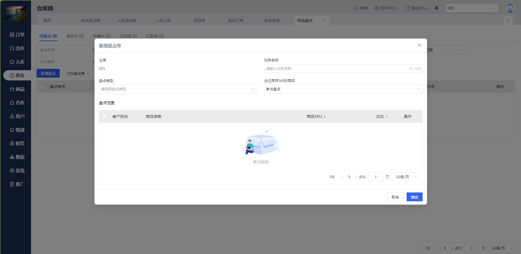The width and height of the screenshot is (521, 254).
Task: Open the user avatar profile
Action: 510,8
